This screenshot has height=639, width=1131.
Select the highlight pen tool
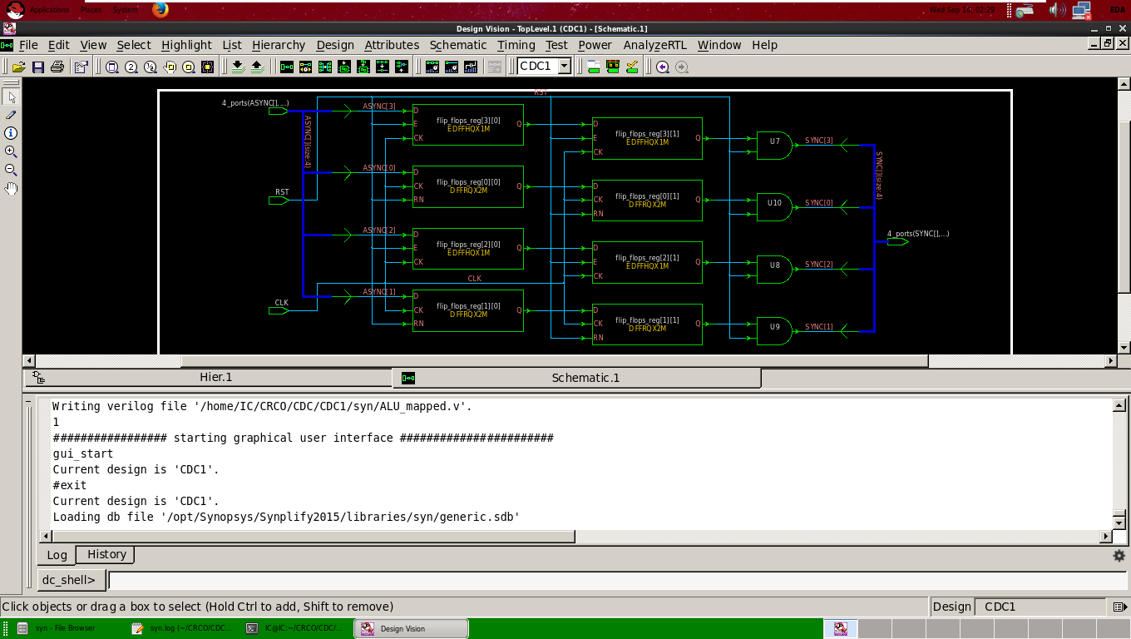pyautogui.click(x=11, y=115)
